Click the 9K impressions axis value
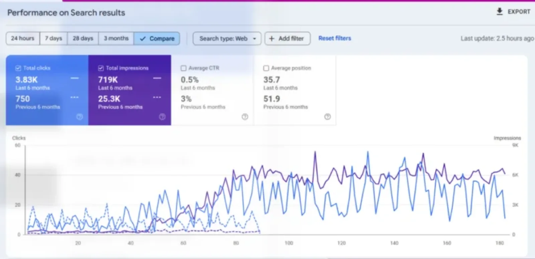The width and height of the screenshot is (535, 259). pyautogui.click(x=515, y=145)
